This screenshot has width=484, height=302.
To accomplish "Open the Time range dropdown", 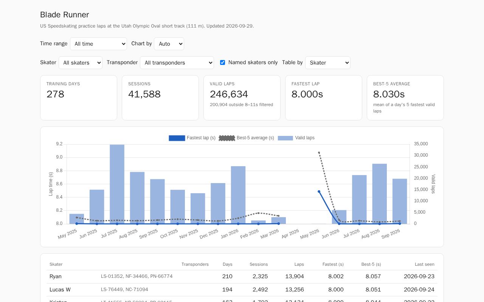I will click(98, 44).
